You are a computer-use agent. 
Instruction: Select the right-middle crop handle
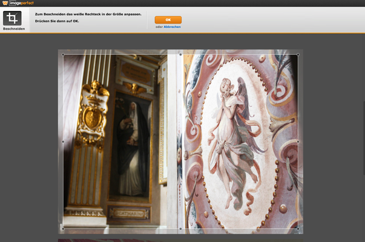tap(298, 142)
